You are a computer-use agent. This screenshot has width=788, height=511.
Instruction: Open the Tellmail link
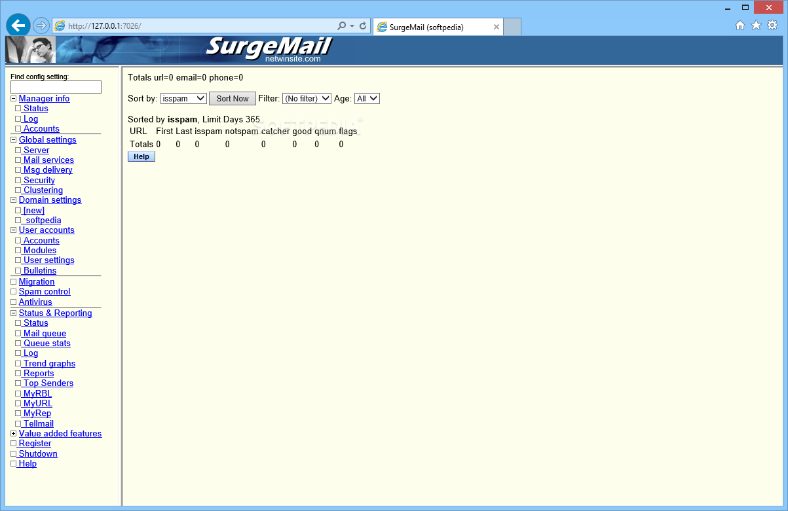[x=37, y=424]
